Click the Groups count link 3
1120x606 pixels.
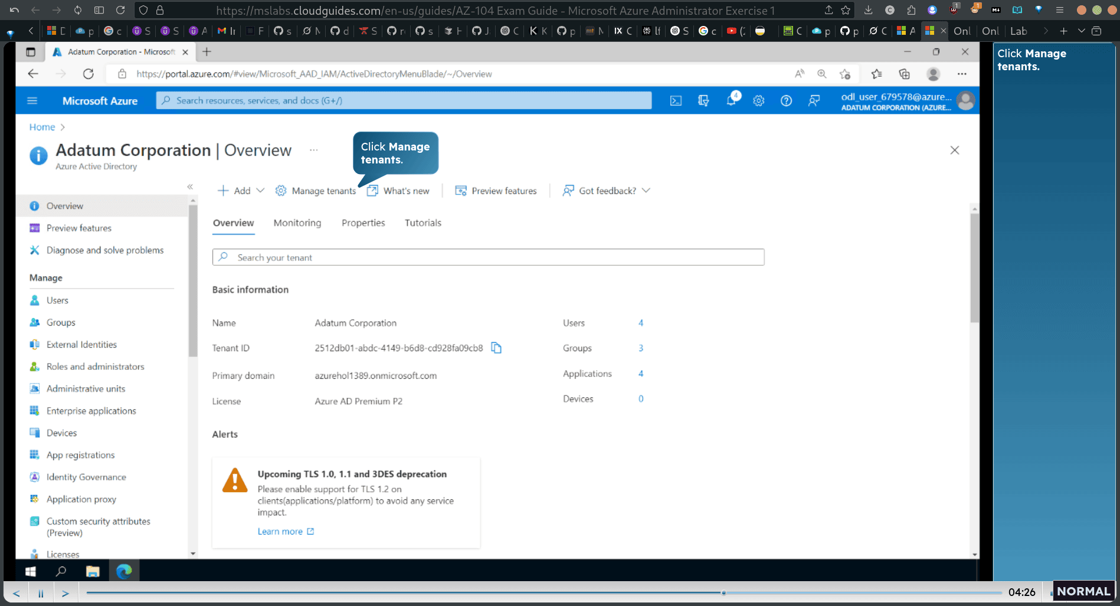point(641,348)
